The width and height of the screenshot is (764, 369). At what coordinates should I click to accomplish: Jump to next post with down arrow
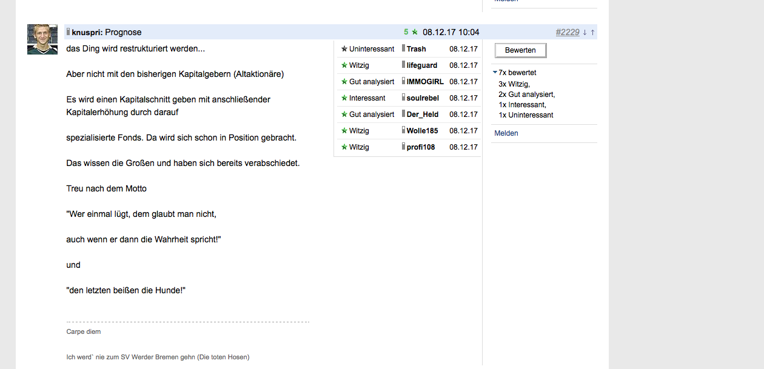pyautogui.click(x=585, y=32)
